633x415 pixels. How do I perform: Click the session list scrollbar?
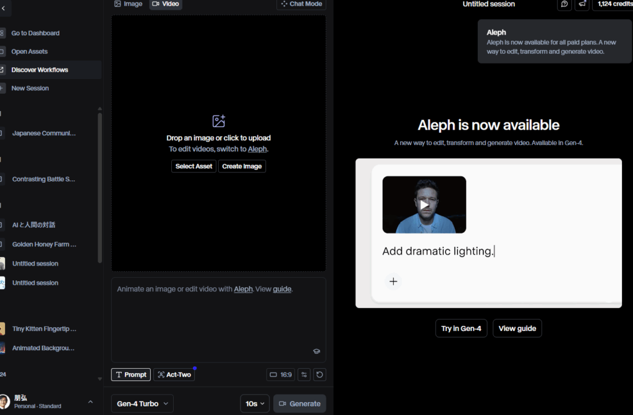point(100,188)
